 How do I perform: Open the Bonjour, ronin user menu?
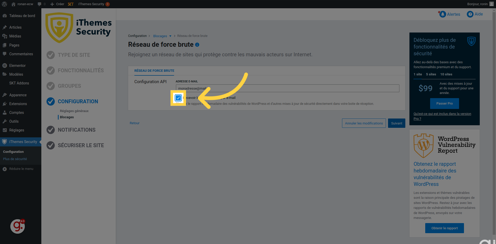[x=480, y=4]
